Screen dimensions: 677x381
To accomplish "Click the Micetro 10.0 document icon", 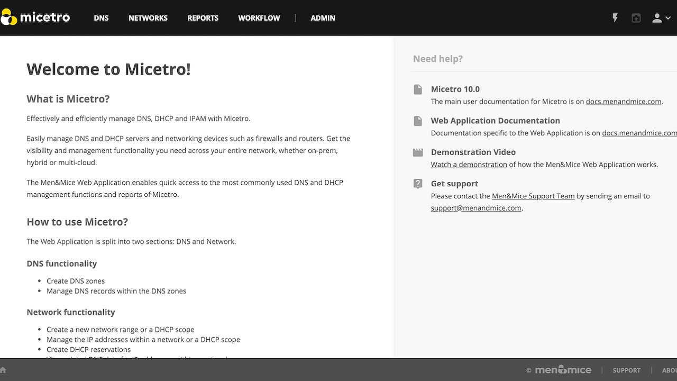I will 418,89.
